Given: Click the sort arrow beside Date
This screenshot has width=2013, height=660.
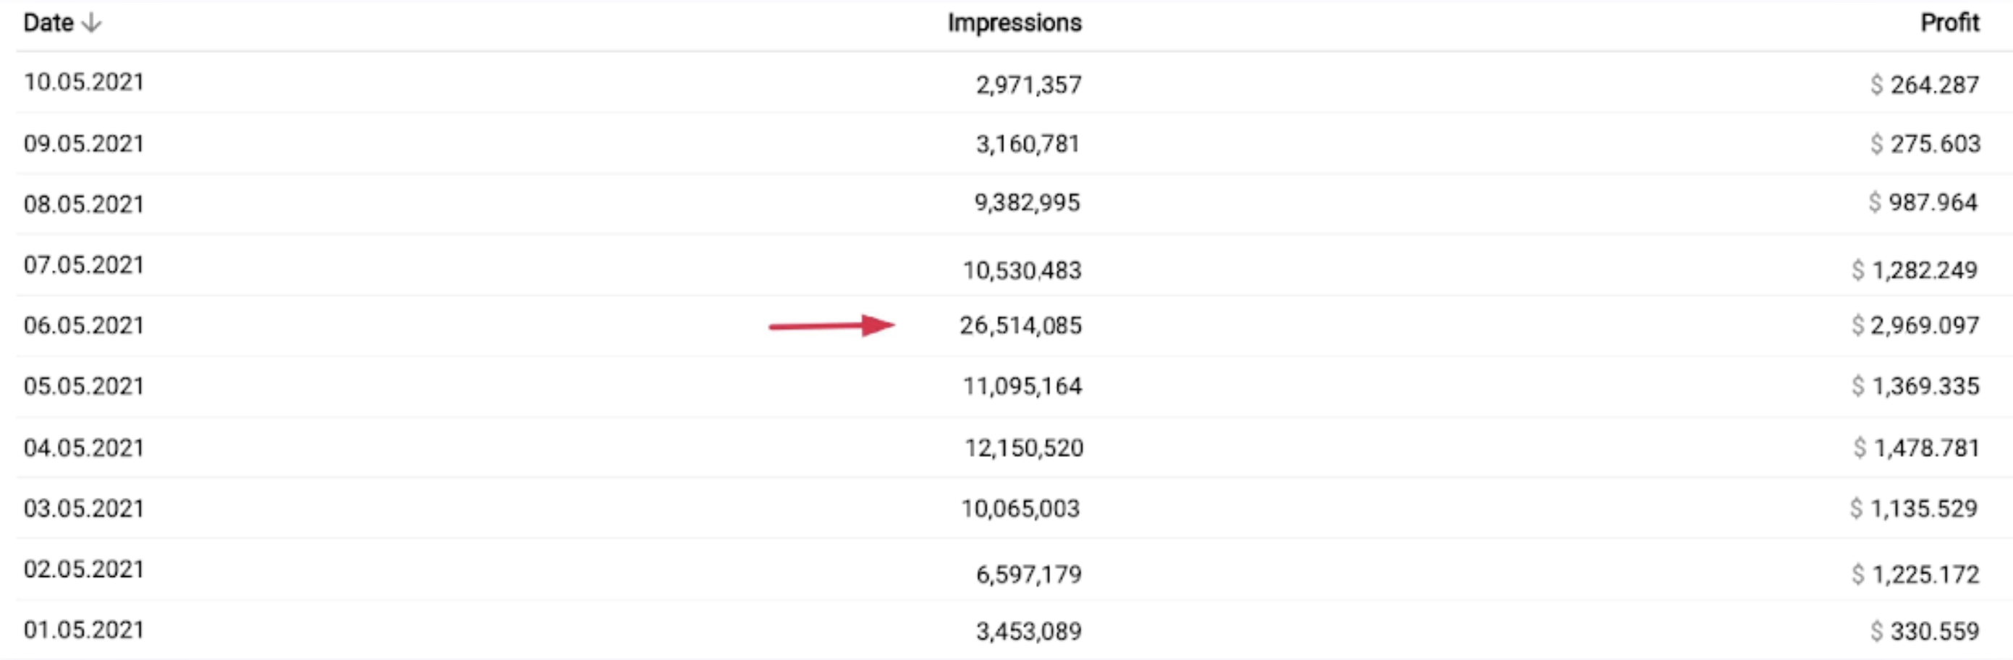Looking at the screenshot, I should tap(91, 23).
